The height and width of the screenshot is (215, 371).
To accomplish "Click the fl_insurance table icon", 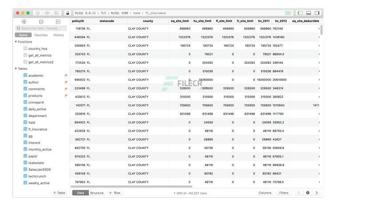I will (25, 129).
